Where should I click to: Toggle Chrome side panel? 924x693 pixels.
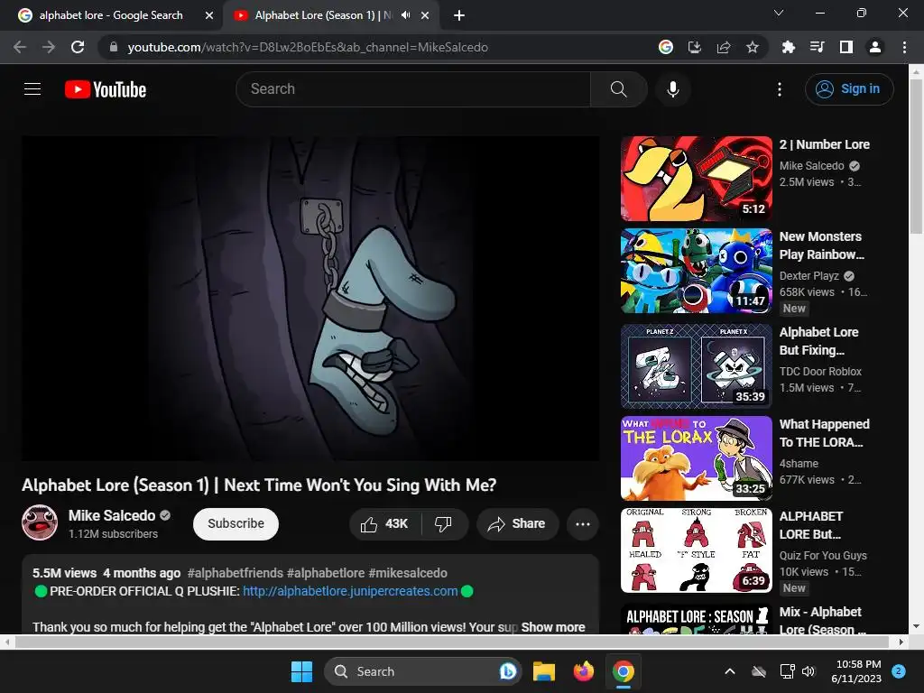coord(845,47)
